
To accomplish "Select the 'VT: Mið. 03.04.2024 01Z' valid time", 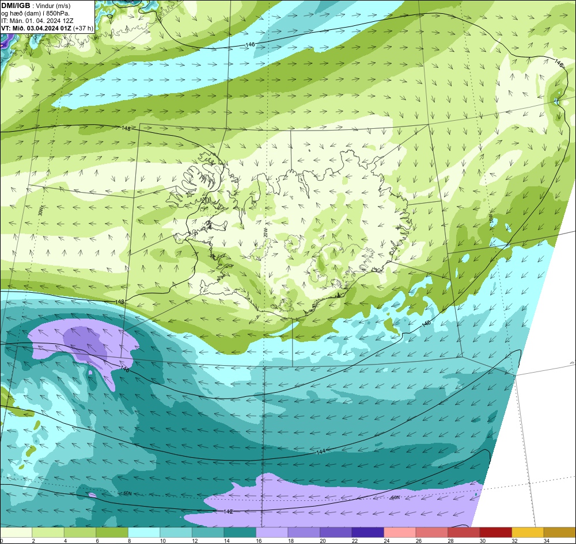I will click(x=36, y=28).
